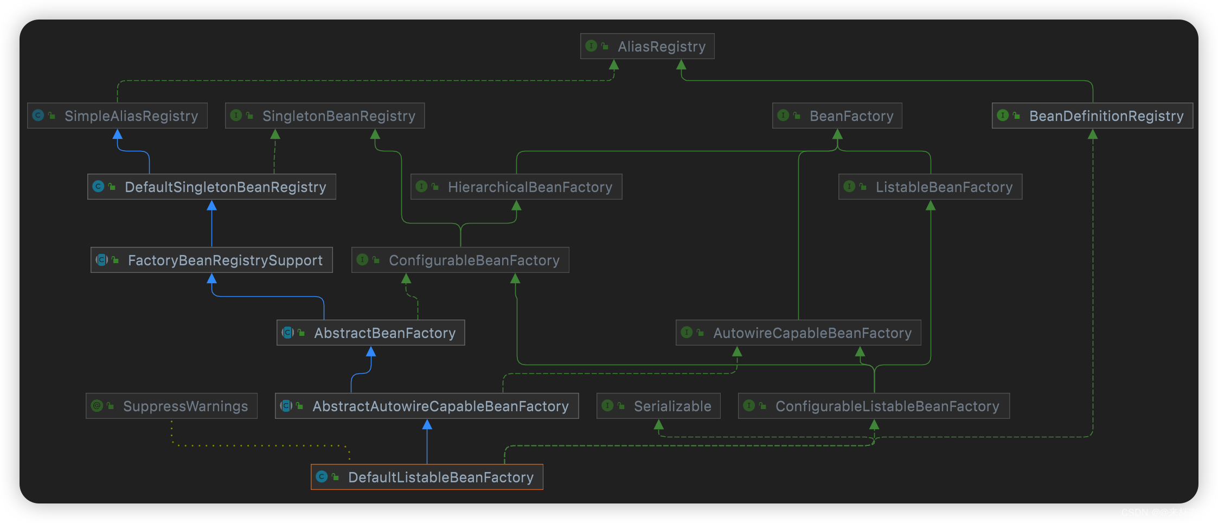Select the SimpleAliasRegistry label text
This screenshot has height=523, width=1218.
tap(131, 116)
